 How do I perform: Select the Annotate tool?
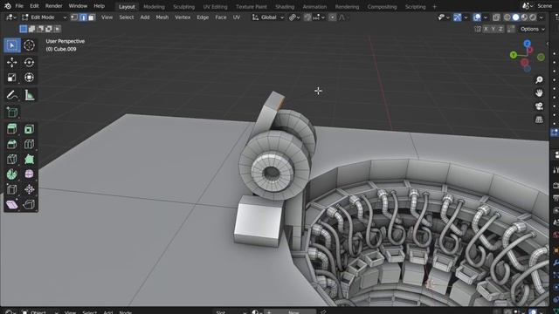(11, 95)
